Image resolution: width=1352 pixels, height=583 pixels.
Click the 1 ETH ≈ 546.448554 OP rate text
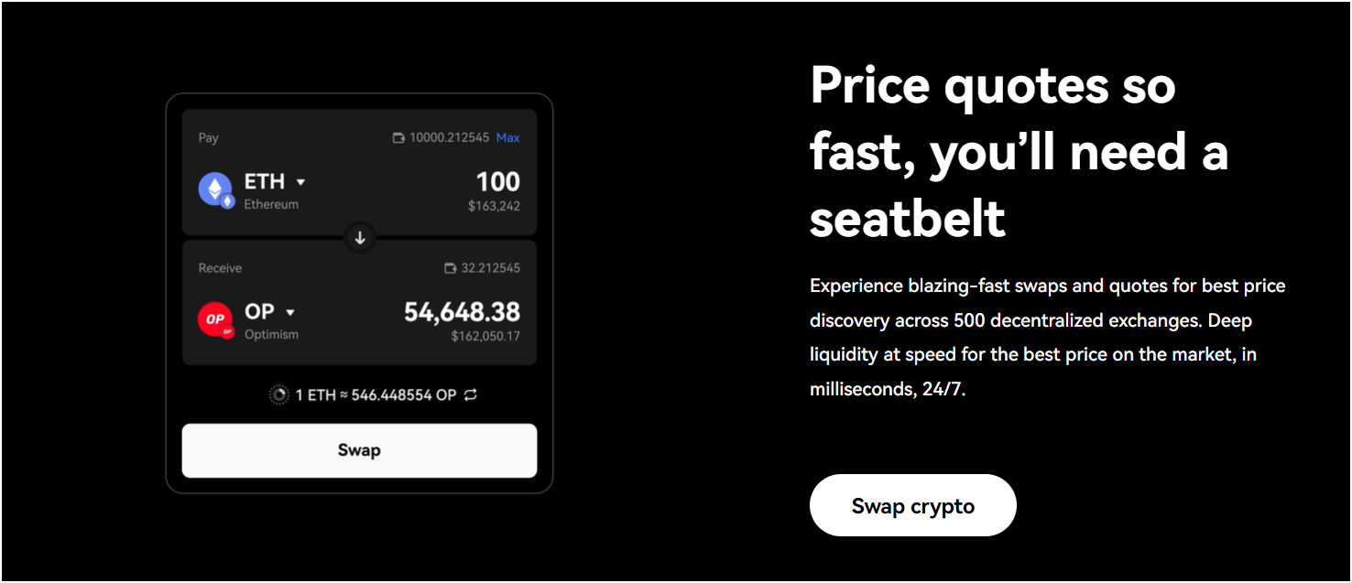point(376,395)
